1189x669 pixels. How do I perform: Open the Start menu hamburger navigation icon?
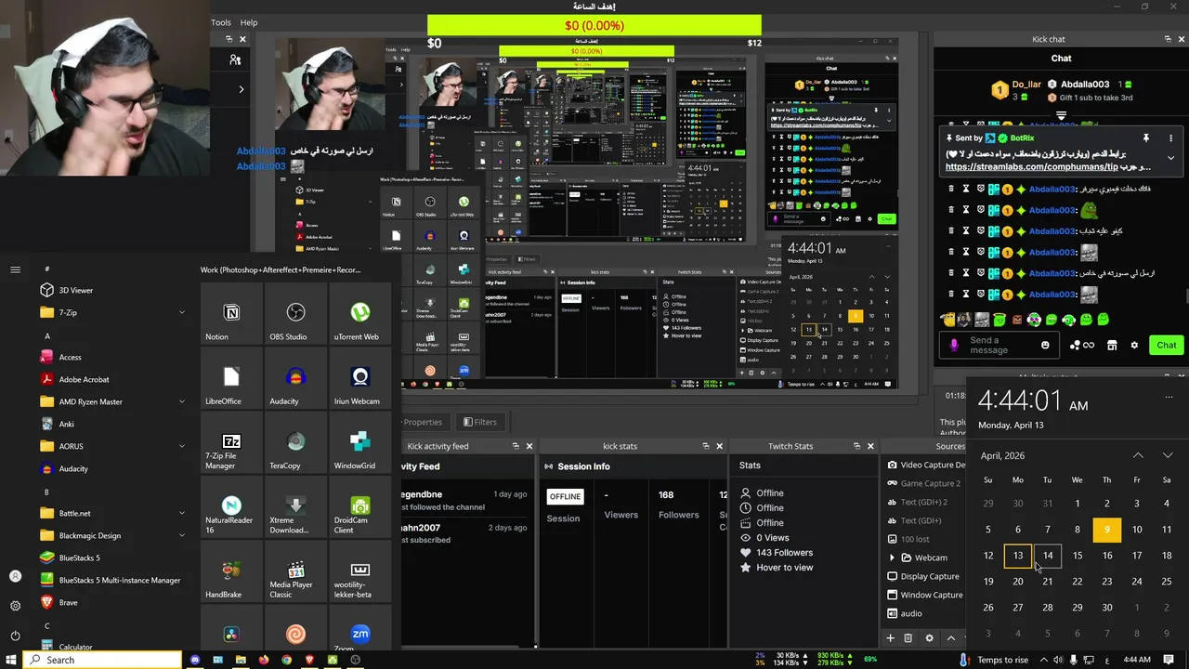(x=15, y=269)
